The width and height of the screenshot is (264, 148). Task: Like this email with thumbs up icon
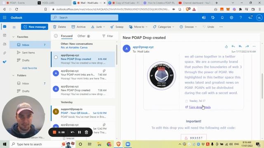coord(226,46)
